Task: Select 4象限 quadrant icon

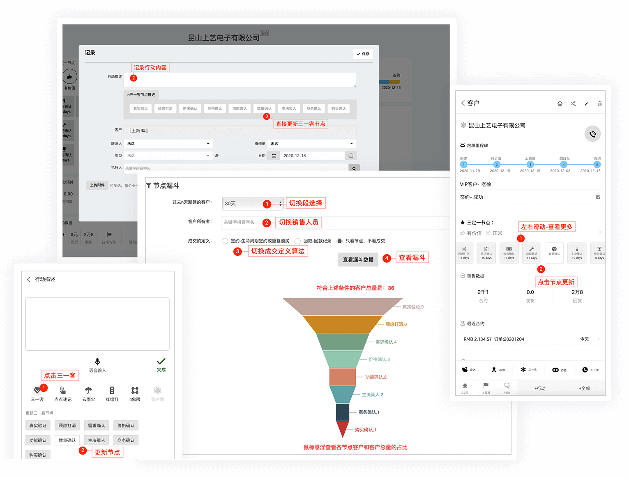Action: 135,390
